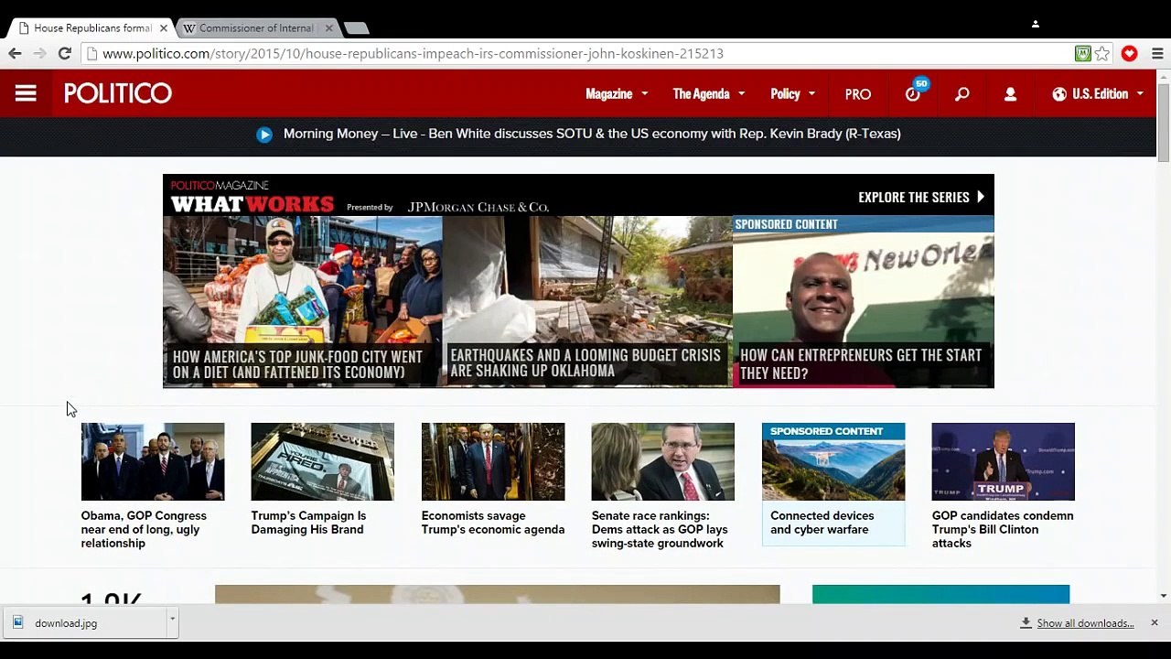The width and height of the screenshot is (1171, 659).
Task: Go back to previous page
Action: click(x=15, y=54)
